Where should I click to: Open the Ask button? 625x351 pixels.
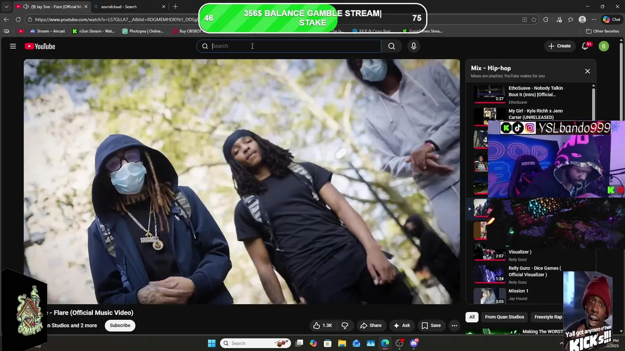pyautogui.click(x=402, y=326)
